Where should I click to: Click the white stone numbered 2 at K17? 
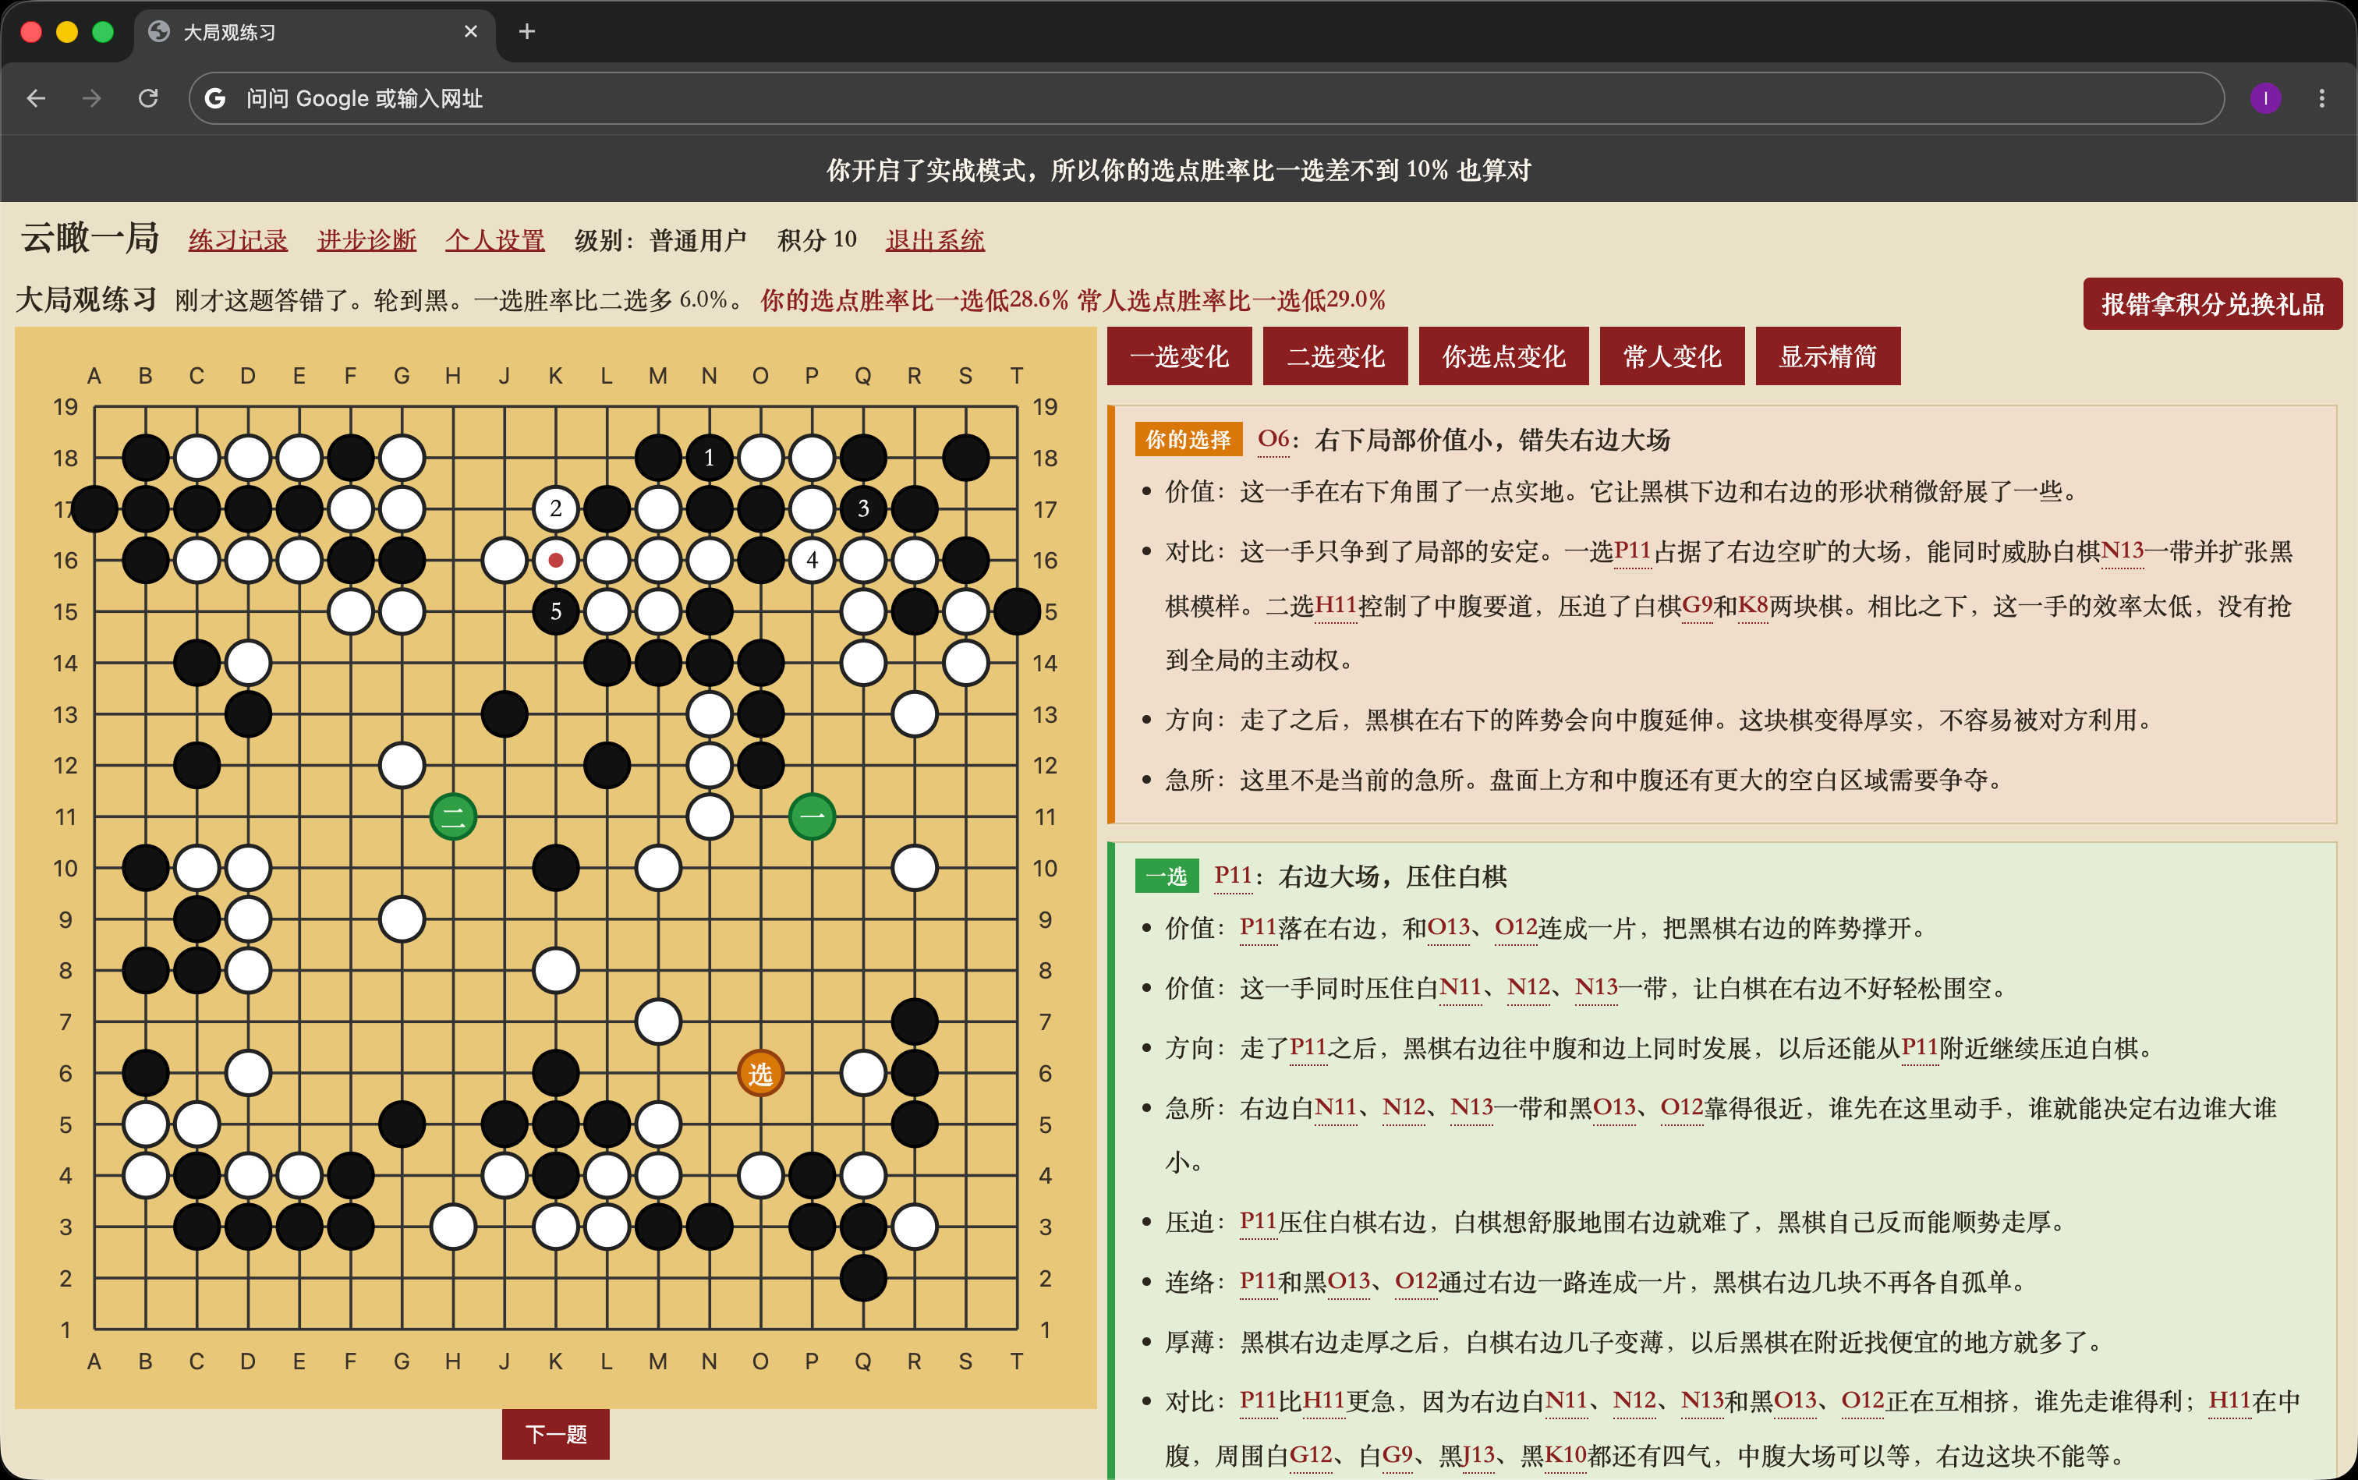555,508
